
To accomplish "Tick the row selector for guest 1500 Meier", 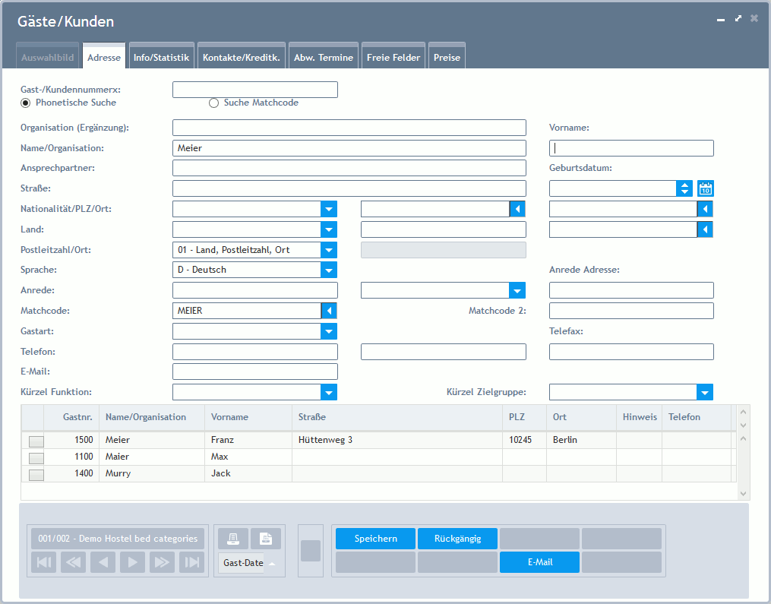I will coord(36,441).
